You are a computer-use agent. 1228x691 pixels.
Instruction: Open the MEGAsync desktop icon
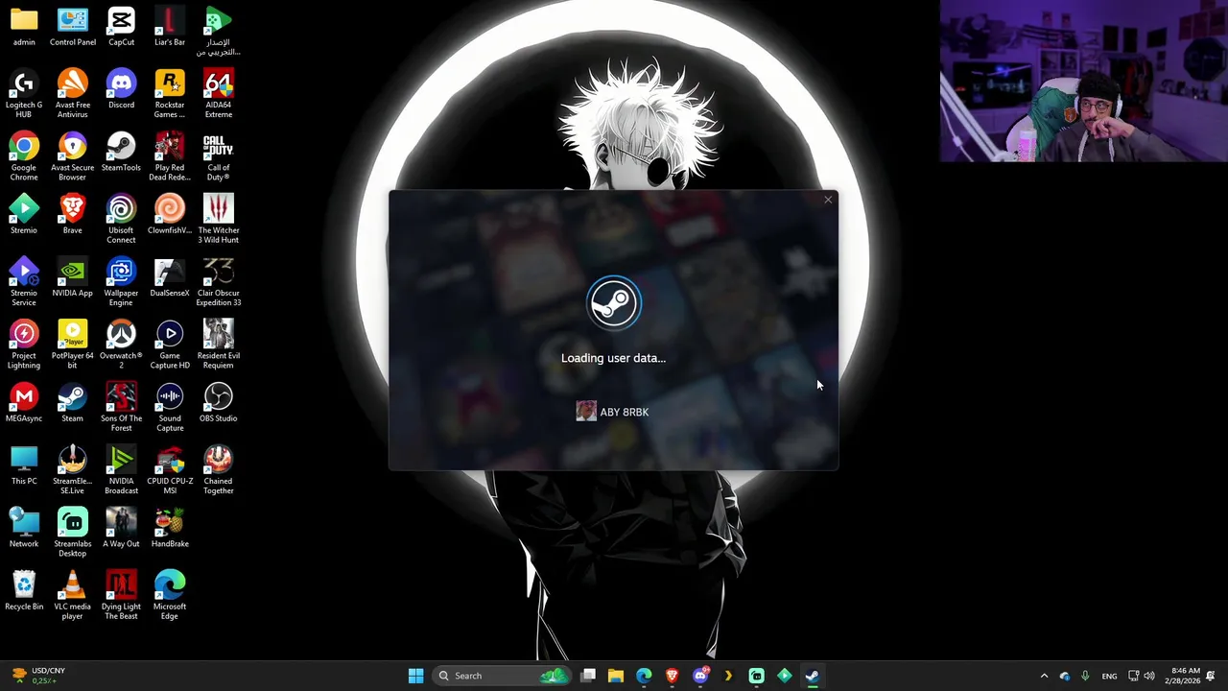click(24, 402)
